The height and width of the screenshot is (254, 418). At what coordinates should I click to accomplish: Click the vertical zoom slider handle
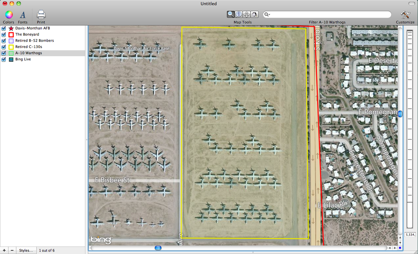point(400,114)
